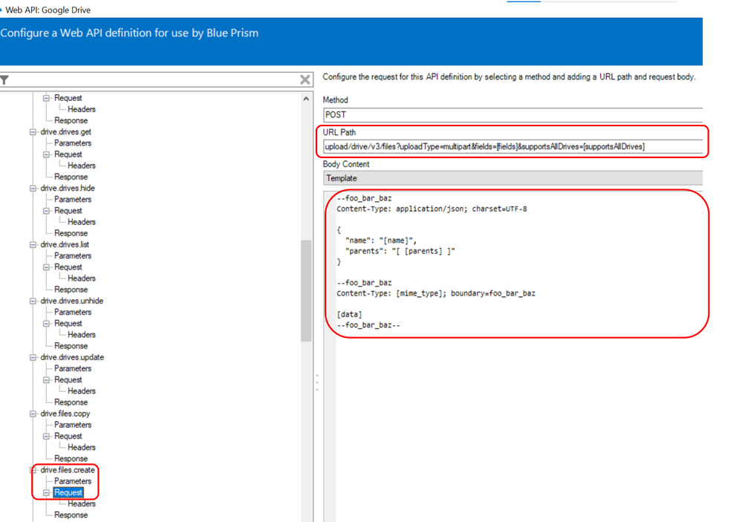Select Parameters under drive.drives.update
This screenshot has height=522, width=742.
pos(72,368)
